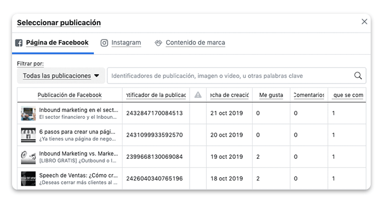Select post 'Inbound marketing en el sect...'
The width and height of the screenshot is (381, 208).
click(x=78, y=110)
